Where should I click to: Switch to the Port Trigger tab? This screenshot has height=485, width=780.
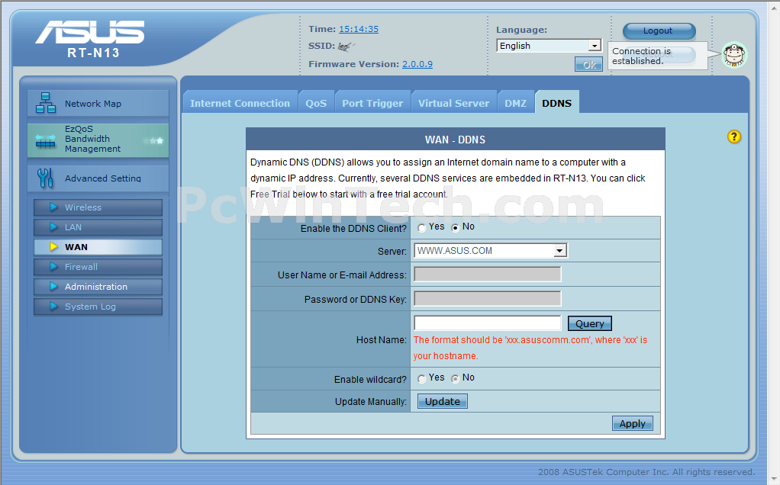coord(372,103)
